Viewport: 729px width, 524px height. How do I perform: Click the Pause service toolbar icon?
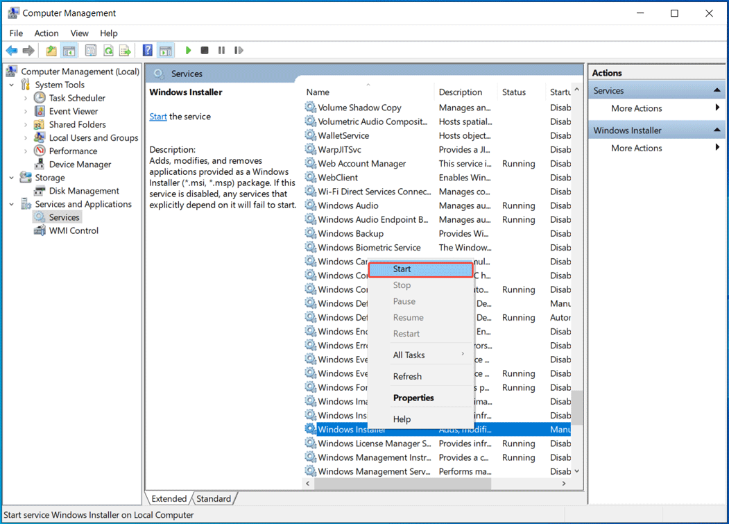221,50
